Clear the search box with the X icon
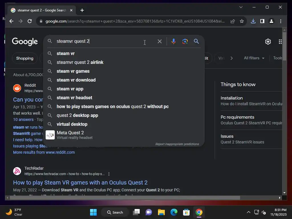This screenshot has width=292, height=219. [x=160, y=41]
